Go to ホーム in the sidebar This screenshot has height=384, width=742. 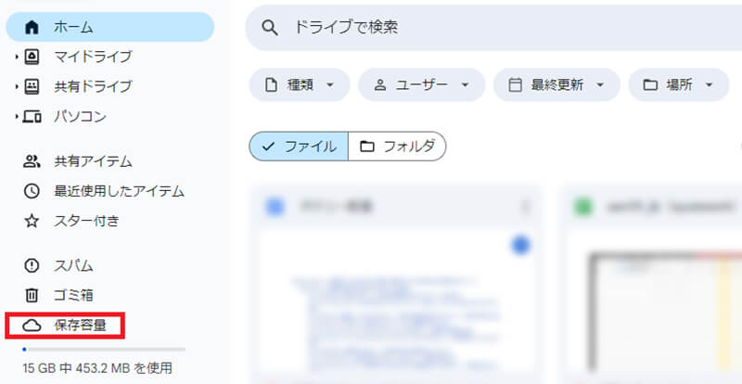(109, 27)
